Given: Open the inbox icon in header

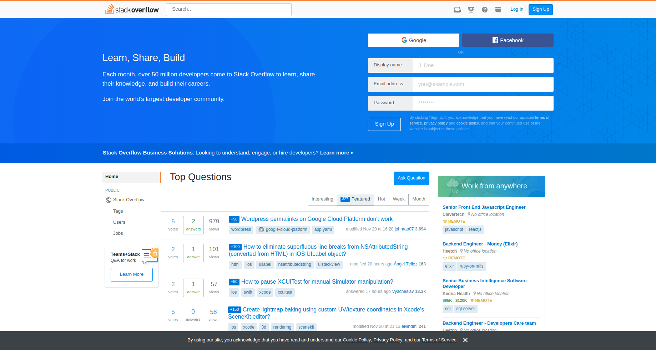Looking at the screenshot, I should coord(457,10).
